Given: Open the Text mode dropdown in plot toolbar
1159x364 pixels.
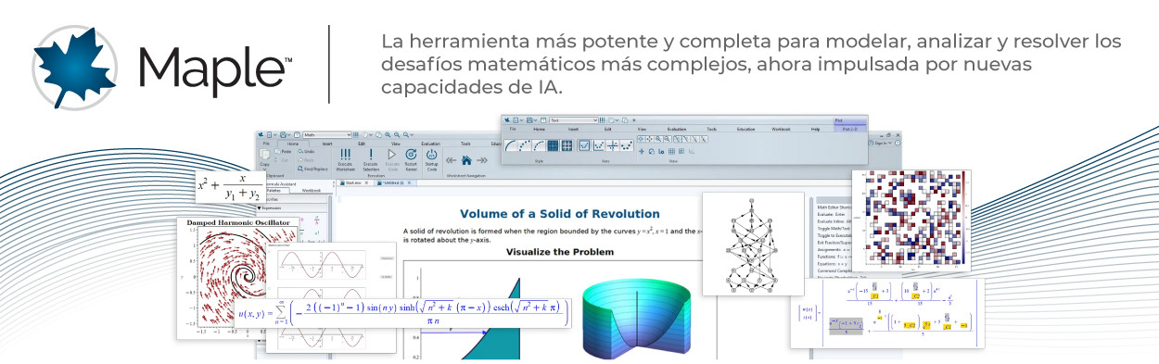Looking at the screenshot, I should coord(574,120).
